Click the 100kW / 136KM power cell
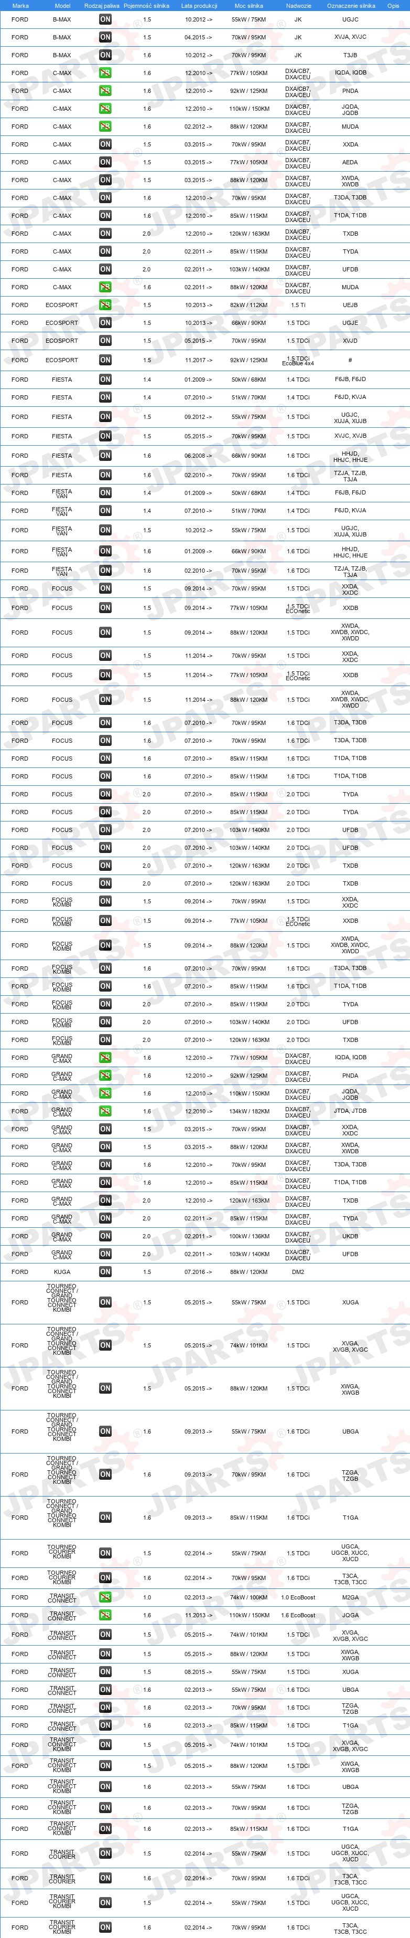410x1938 pixels. click(249, 1236)
